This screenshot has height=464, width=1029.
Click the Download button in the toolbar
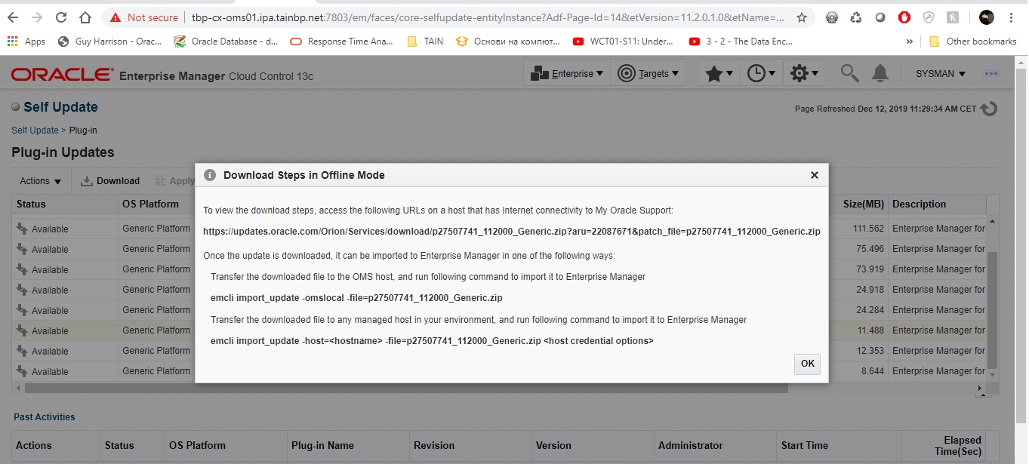[110, 181]
